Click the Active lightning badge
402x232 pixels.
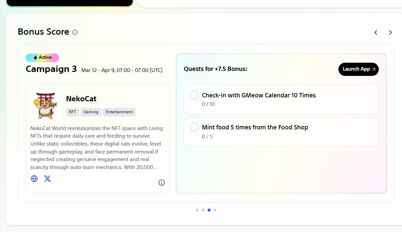click(42, 58)
